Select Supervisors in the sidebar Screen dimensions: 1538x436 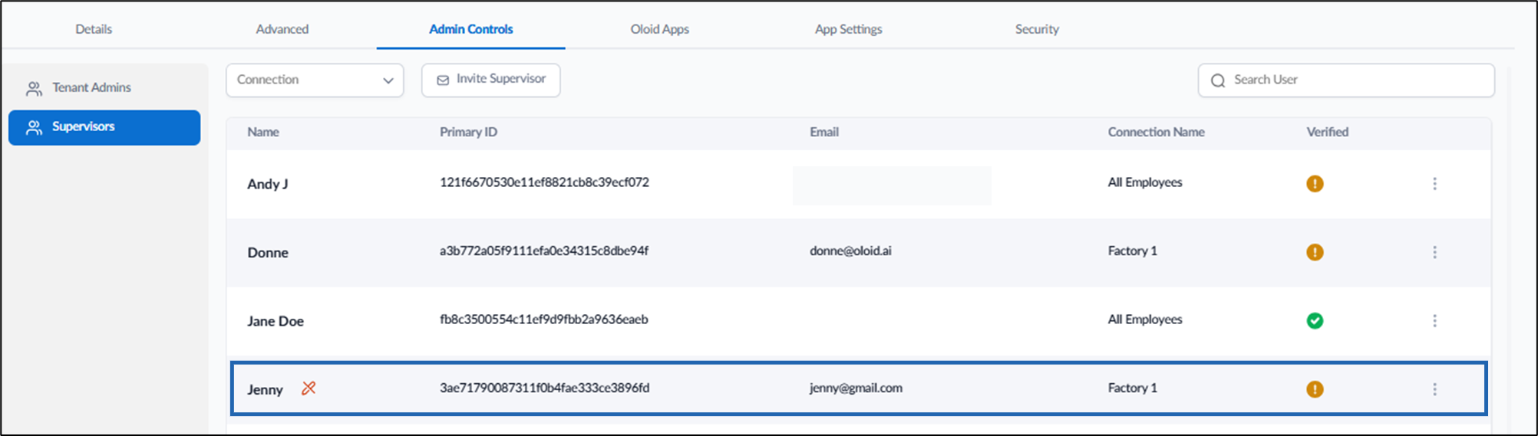tap(104, 127)
